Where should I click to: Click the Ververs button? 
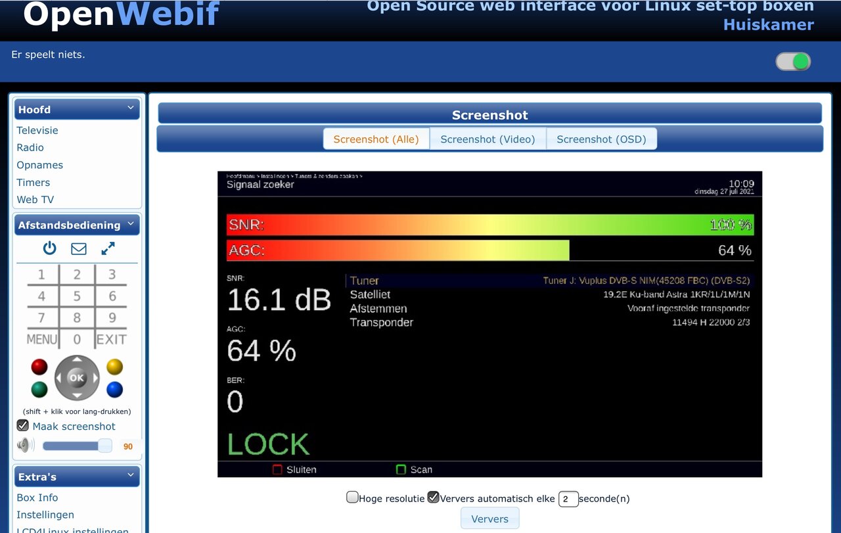coord(489,519)
